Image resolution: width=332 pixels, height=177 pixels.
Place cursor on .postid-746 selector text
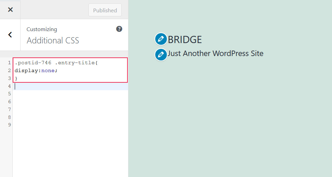[33, 63]
